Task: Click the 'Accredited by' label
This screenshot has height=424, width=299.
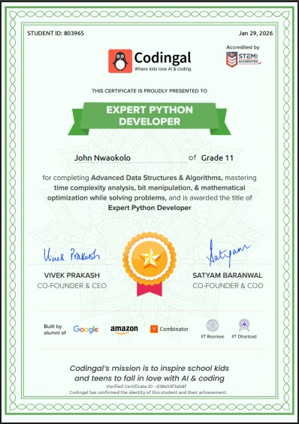Action: coord(243,47)
